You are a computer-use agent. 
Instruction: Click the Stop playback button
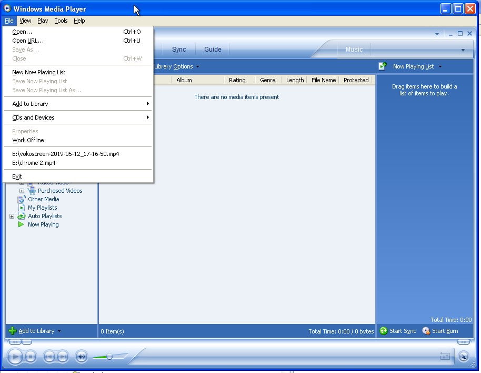click(31, 357)
